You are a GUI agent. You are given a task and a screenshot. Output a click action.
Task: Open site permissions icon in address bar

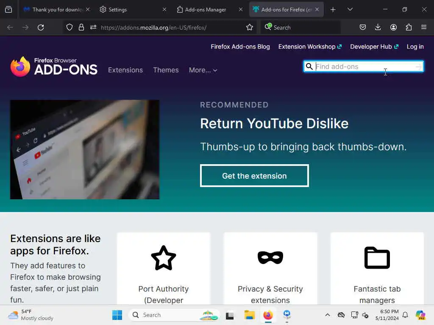pyautogui.click(x=93, y=27)
